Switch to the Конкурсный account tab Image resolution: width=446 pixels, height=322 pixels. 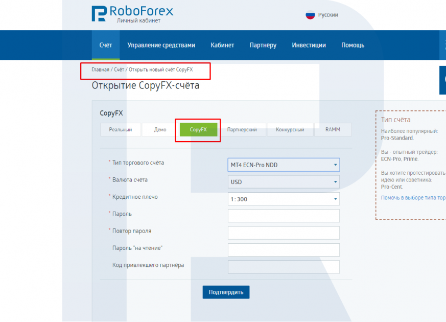pos(290,129)
